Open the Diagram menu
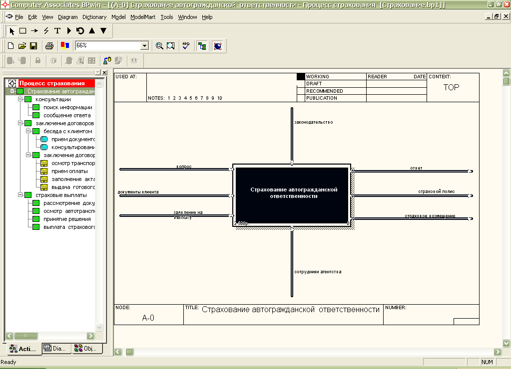The height and width of the screenshot is (369, 511). (68, 17)
